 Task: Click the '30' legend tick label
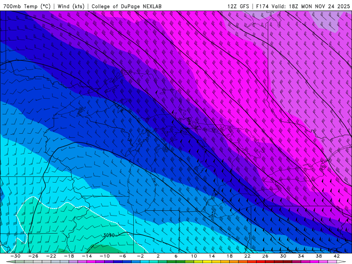coord(283,256)
